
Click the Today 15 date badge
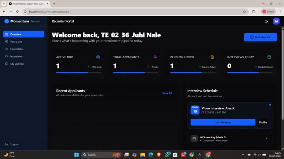pyautogui.click(x=195, y=110)
